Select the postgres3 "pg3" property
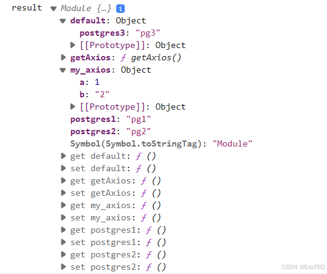 [x=120, y=33]
